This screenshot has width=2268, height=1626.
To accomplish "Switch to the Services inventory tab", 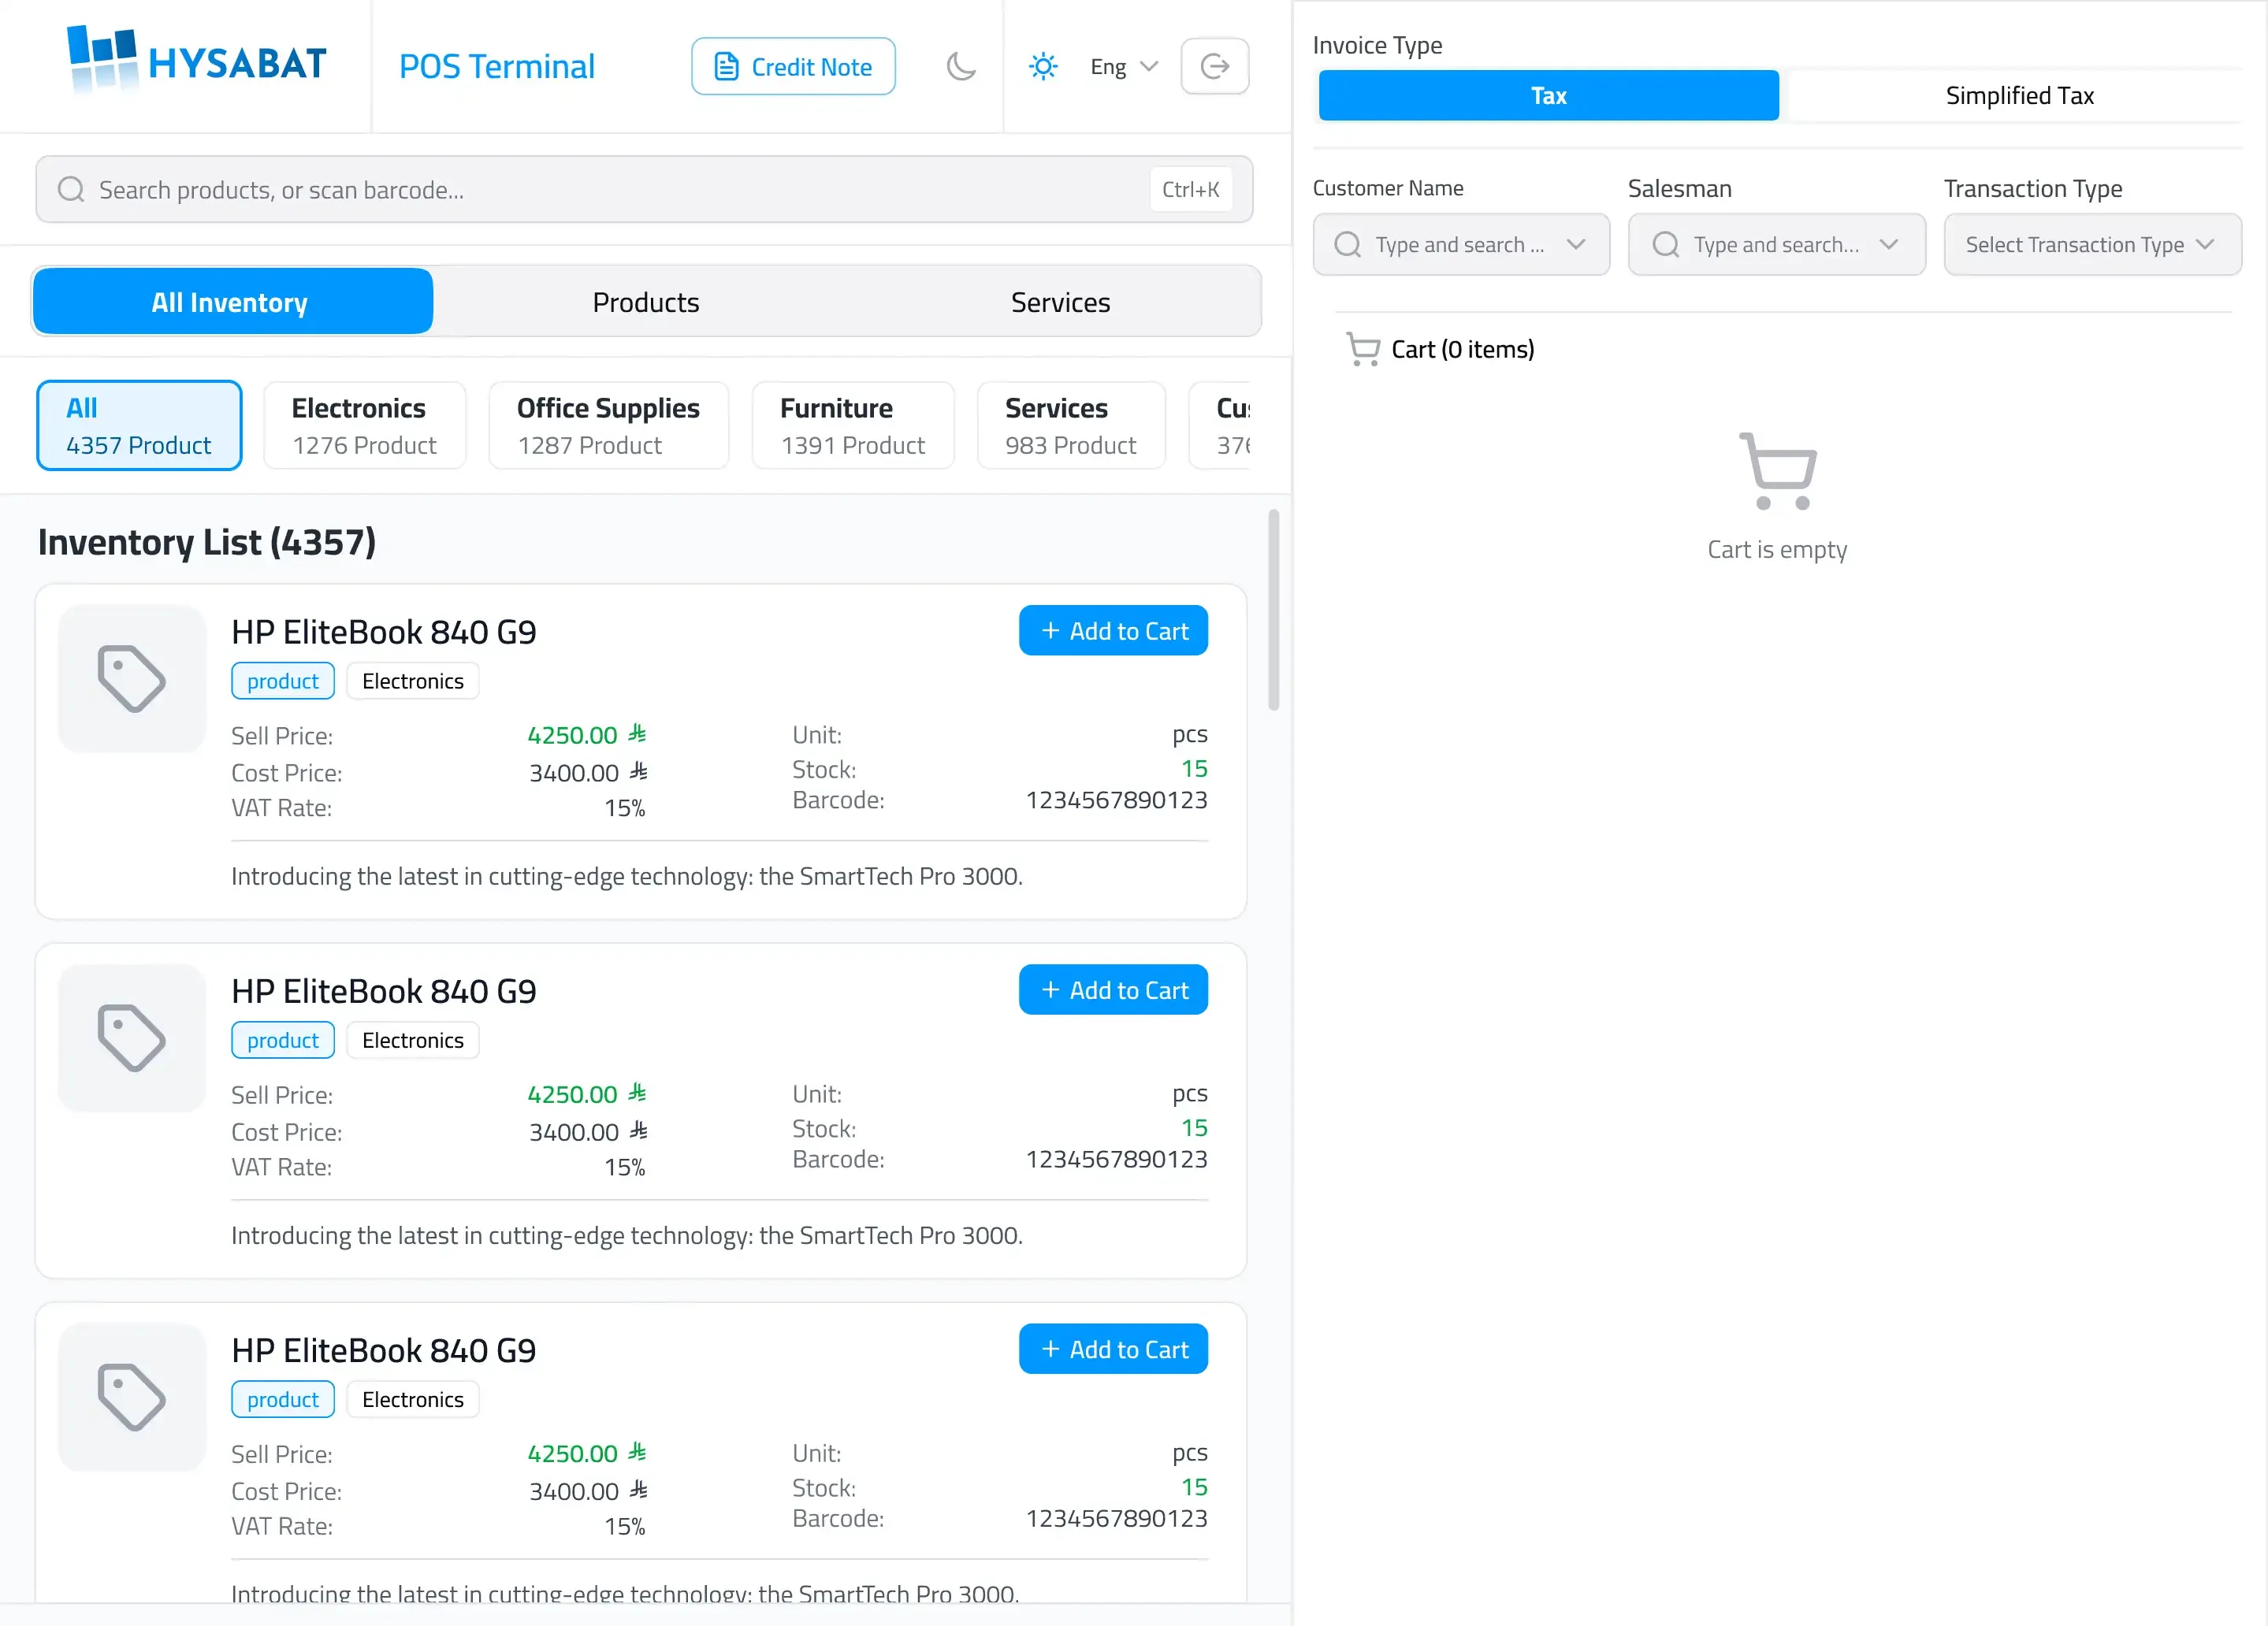I will (x=1060, y=302).
